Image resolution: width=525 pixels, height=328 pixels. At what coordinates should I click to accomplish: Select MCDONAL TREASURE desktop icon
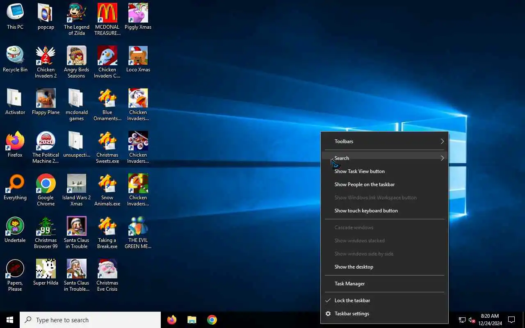pyautogui.click(x=107, y=19)
